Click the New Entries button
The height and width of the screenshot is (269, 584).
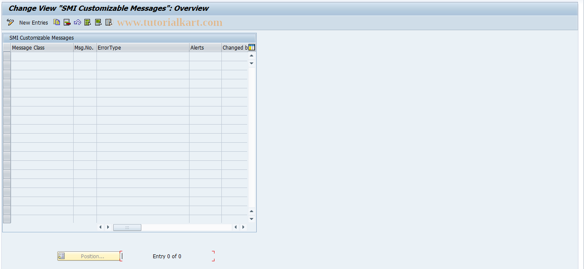click(x=34, y=23)
